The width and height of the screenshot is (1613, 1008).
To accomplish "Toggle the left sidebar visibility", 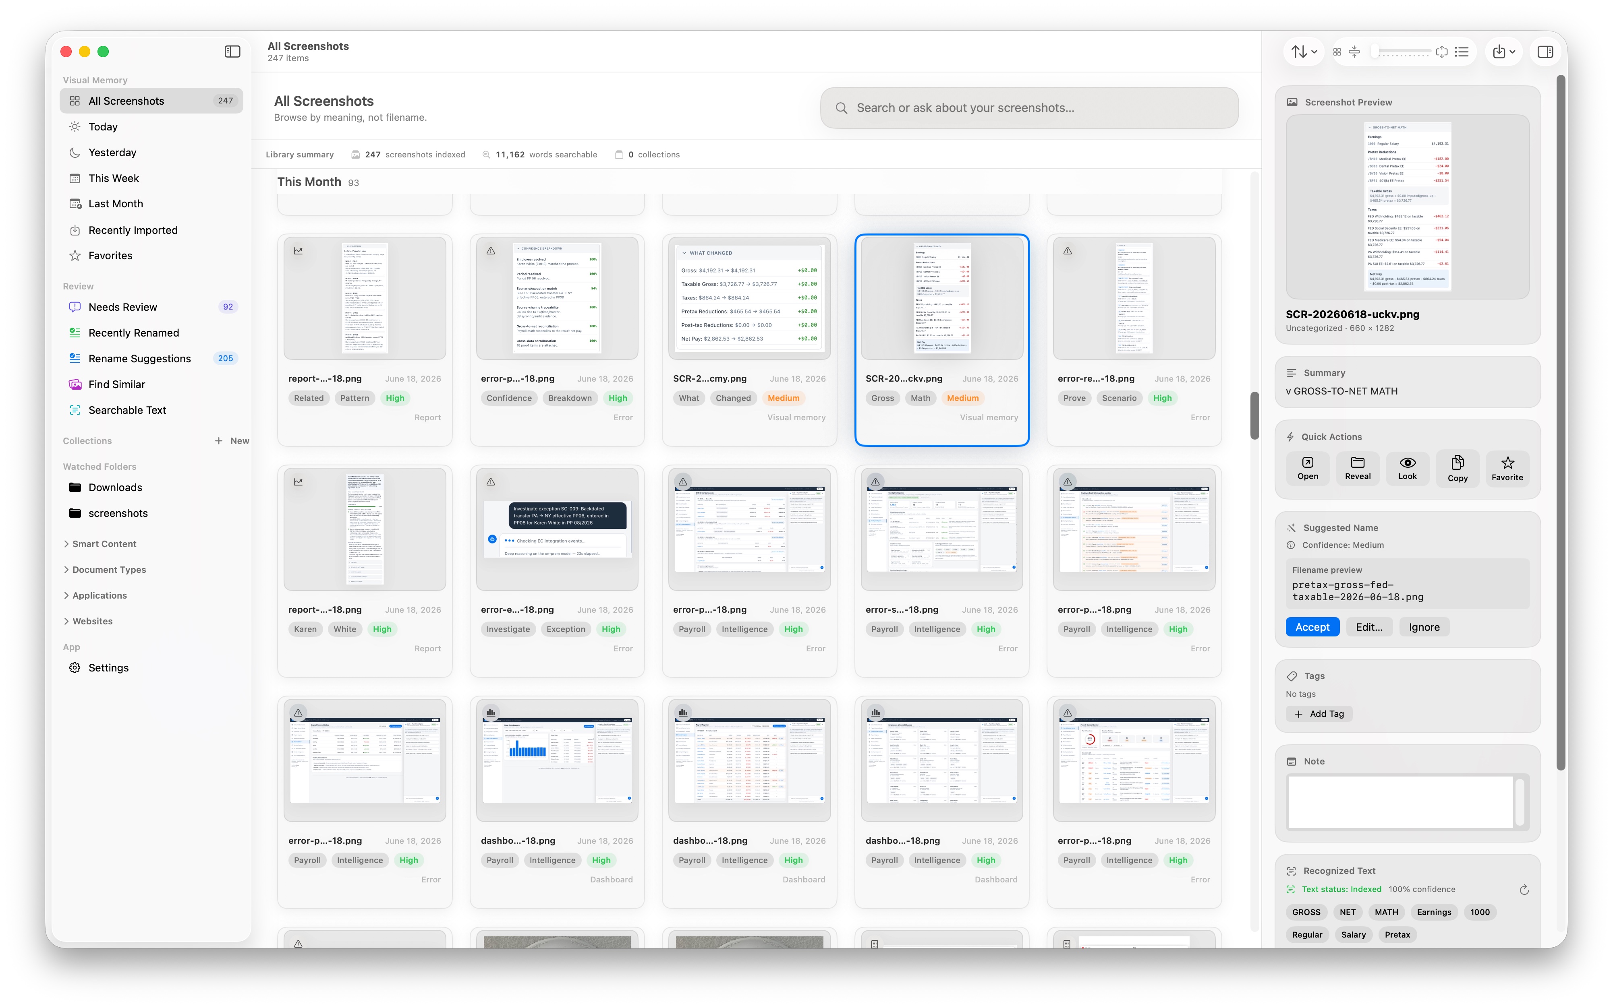I will 232,52.
